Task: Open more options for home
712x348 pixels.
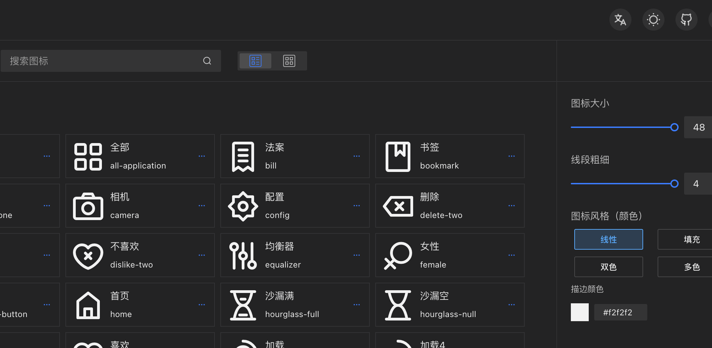Action: [x=202, y=305]
